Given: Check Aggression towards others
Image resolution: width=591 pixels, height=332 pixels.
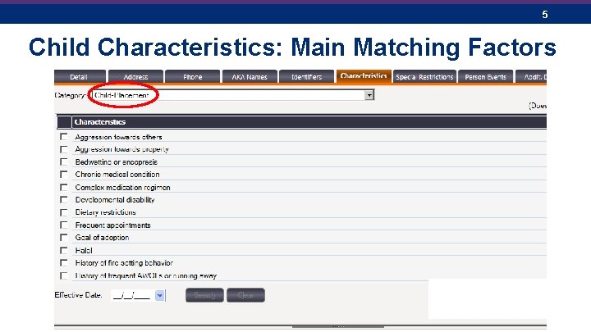Looking at the screenshot, I should point(64,137).
